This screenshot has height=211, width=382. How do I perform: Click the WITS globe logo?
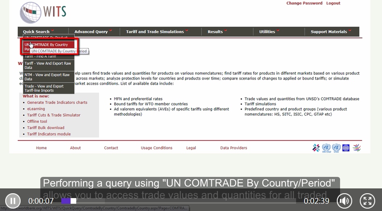pyautogui.click(x=30, y=13)
